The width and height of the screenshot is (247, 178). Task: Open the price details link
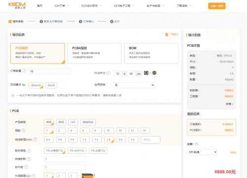[229, 104]
